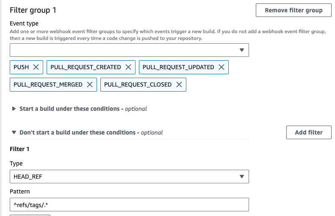Remove the PULL_REQUEST_MERGED event tag
This screenshot has width=335, height=216.
click(90, 84)
